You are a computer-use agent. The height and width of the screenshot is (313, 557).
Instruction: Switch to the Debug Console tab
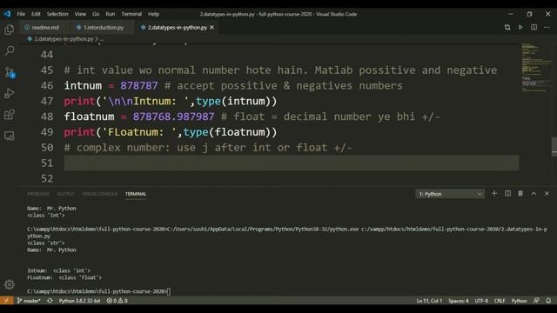coord(99,194)
